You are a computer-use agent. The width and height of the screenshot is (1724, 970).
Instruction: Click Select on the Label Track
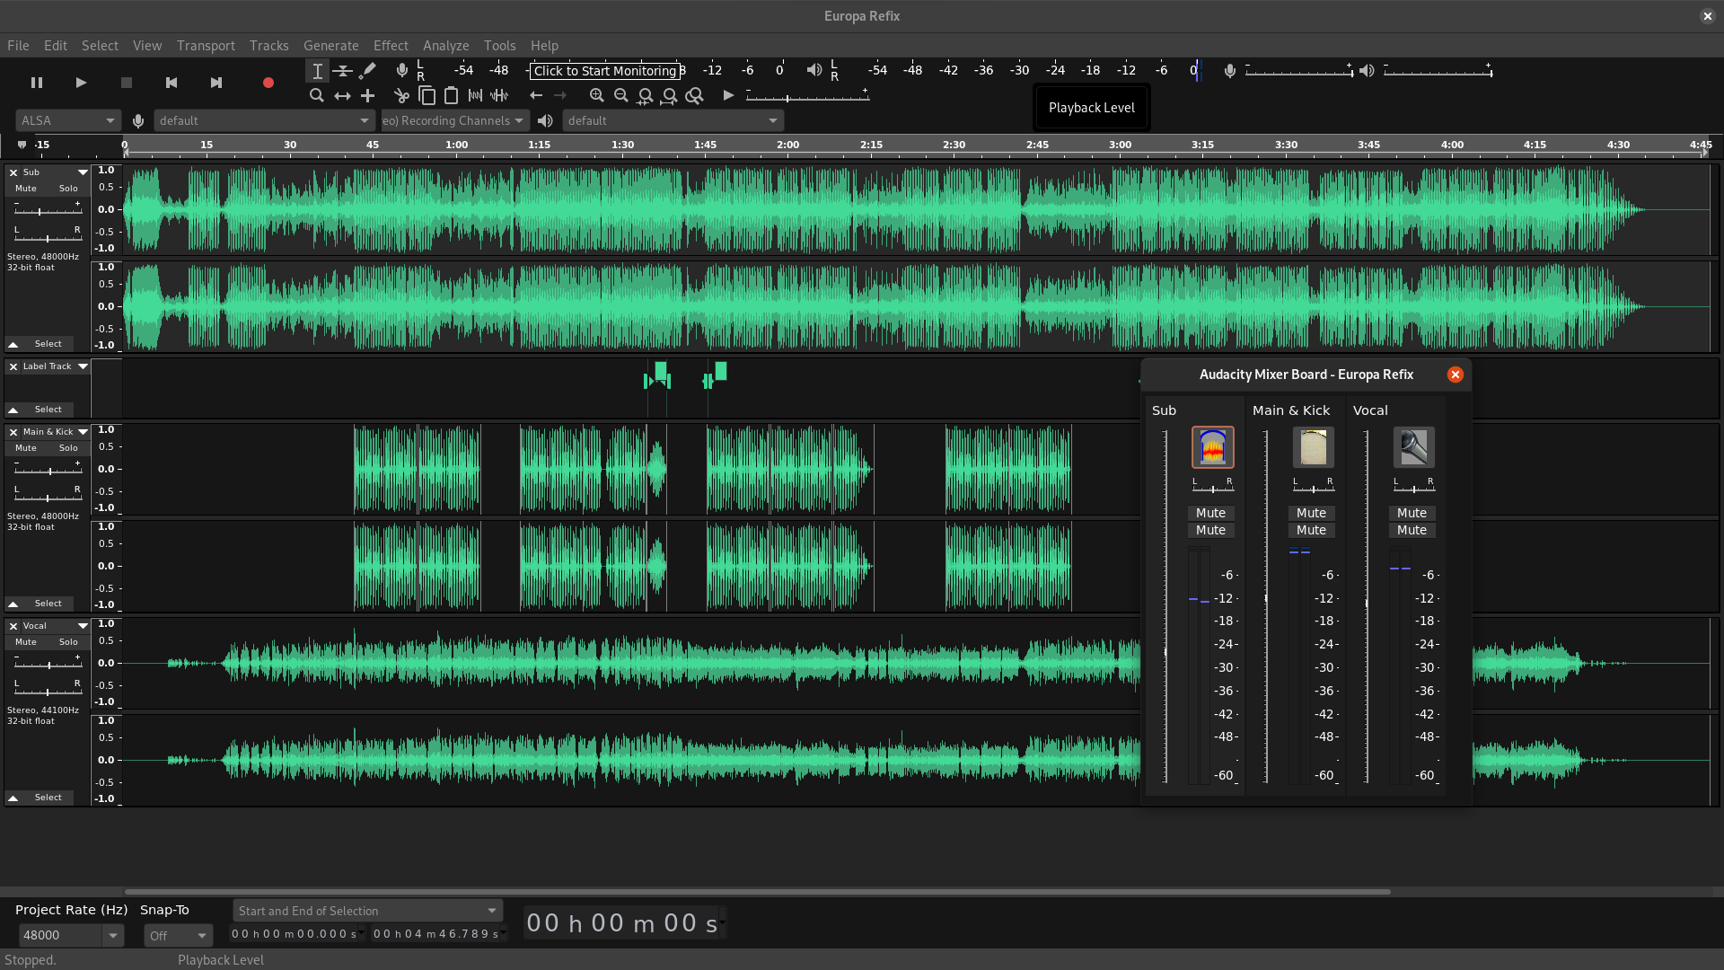(x=48, y=409)
